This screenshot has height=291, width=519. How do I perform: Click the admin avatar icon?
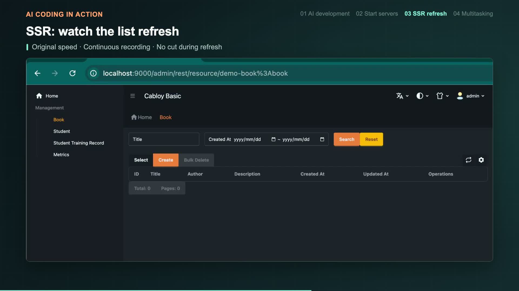click(460, 96)
